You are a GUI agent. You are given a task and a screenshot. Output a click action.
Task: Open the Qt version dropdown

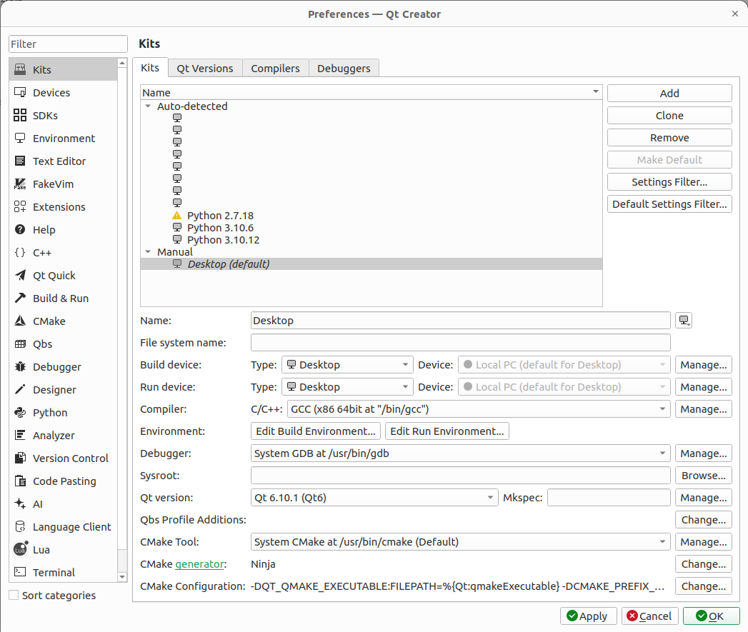(374, 498)
